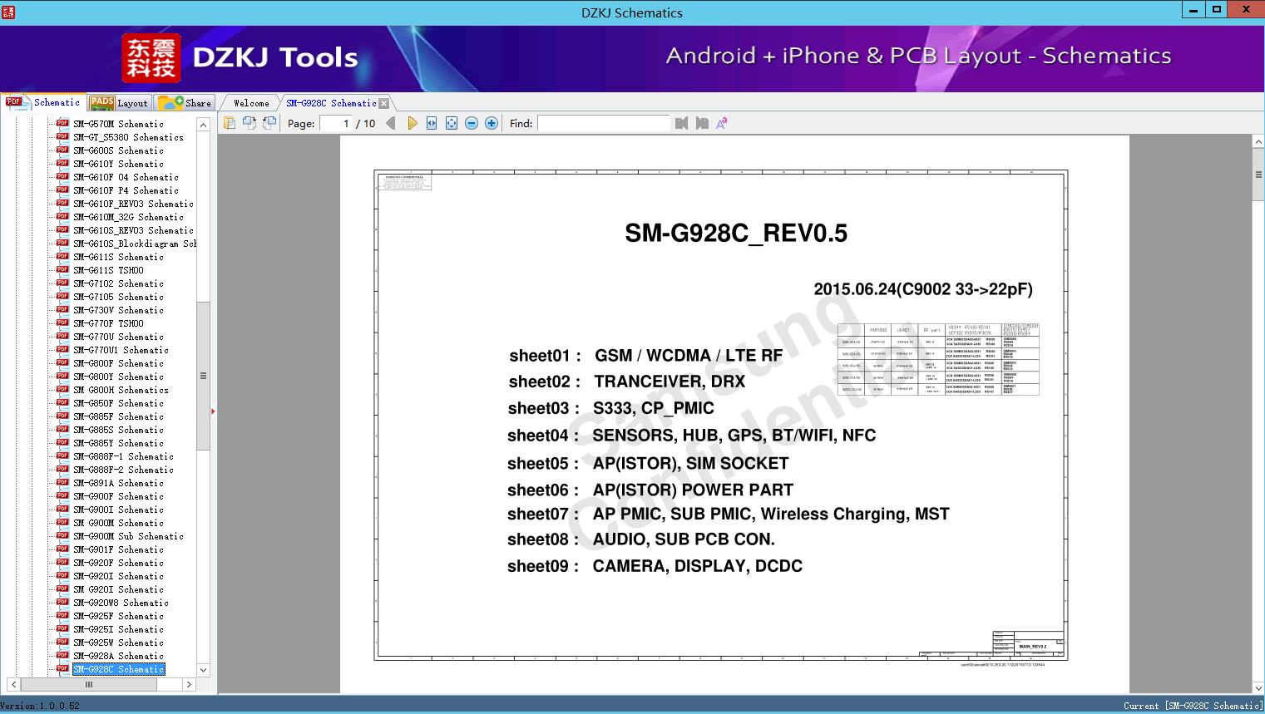Click the zoom out minus icon
The height and width of the screenshot is (714, 1265).
pos(472,123)
